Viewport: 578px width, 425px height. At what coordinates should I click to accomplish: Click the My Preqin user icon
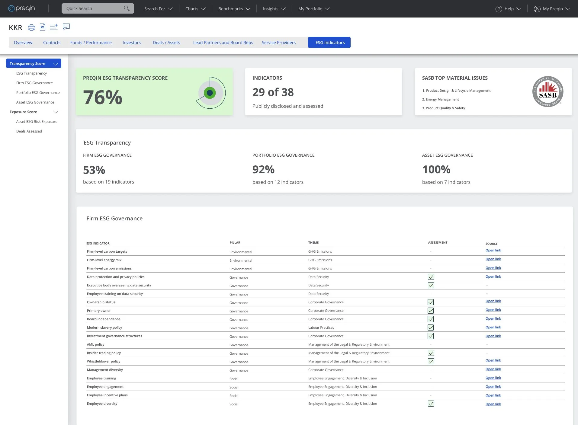(x=537, y=9)
